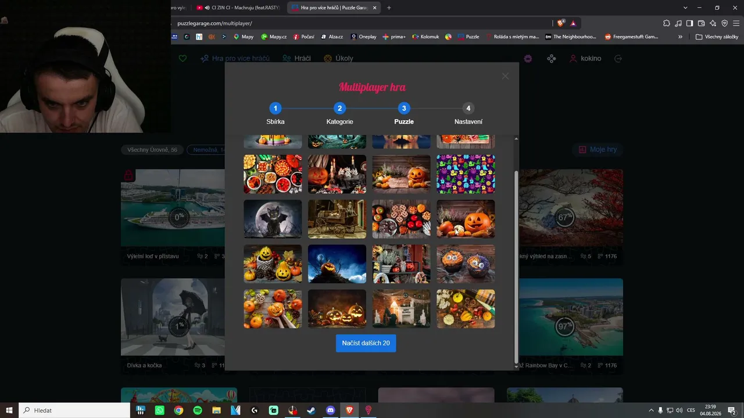Image resolution: width=744 pixels, height=418 pixels.
Task: Open Moje hry
Action: pyautogui.click(x=598, y=150)
